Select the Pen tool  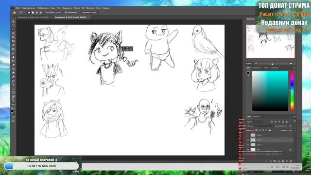tap(13, 81)
